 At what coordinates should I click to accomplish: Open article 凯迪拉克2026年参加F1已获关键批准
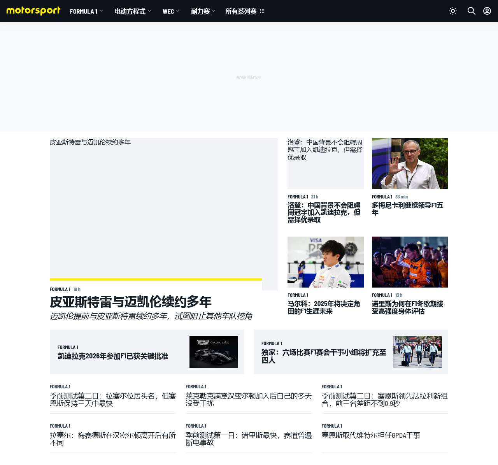pos(113,356)
